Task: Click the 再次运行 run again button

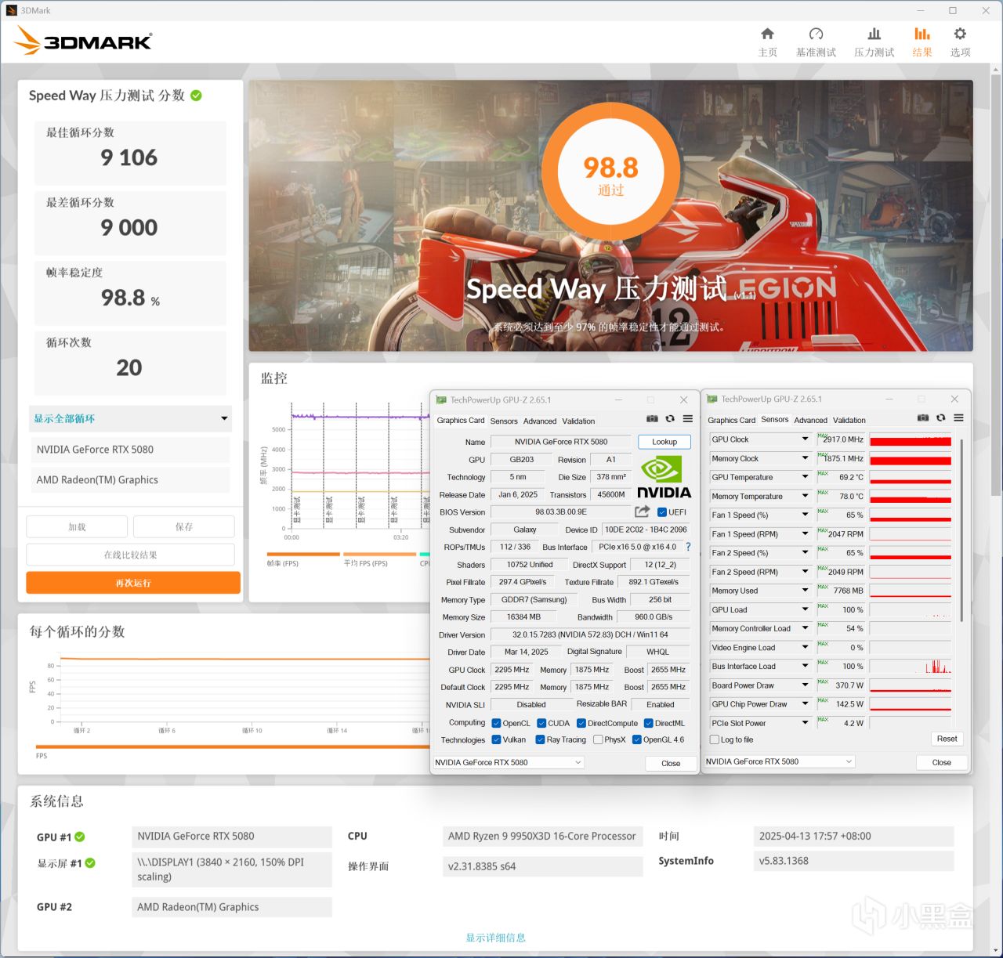Action: tap(133, 583)
